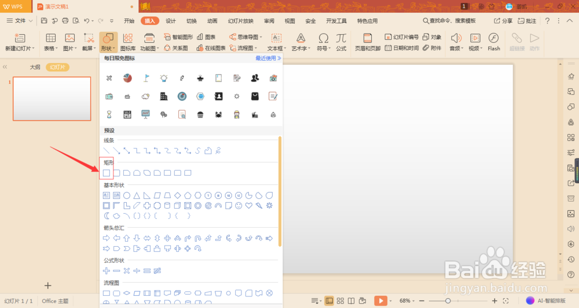Add a new slide with the plus button
Viewport: 579px width, 308px height.
click(47, 285)
